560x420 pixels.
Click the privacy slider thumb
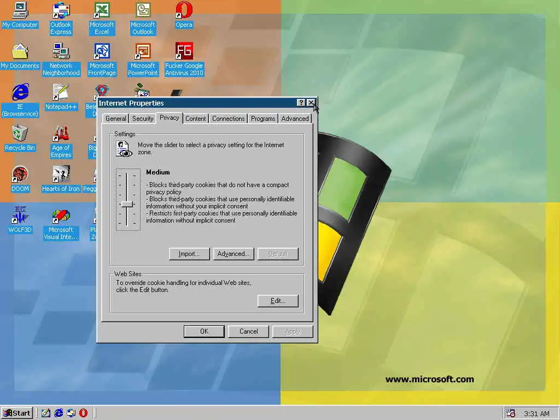pos(127,205)
